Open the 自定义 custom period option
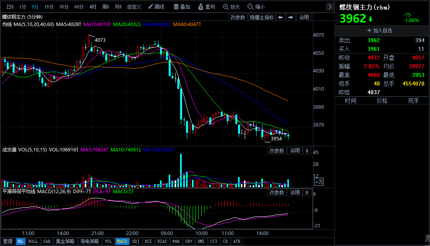Viewport: 430px width, 246px height. click(x=134, y=7)
